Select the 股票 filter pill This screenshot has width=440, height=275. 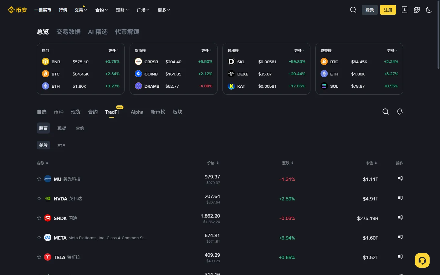point(43,128)
